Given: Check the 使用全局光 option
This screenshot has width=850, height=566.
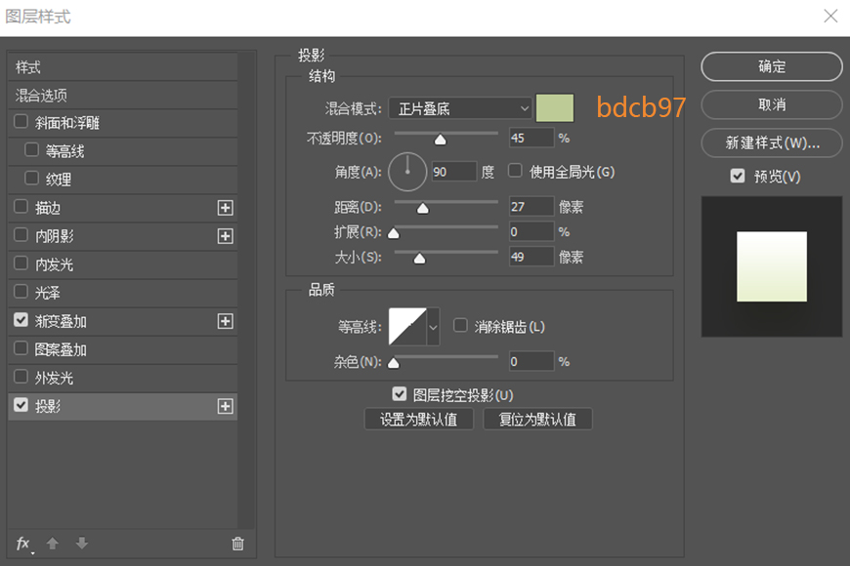Looking at the screenshot, I should (x=515, y=170).
